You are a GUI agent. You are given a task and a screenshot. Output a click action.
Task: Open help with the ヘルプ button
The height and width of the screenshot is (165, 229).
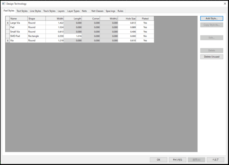215,159
